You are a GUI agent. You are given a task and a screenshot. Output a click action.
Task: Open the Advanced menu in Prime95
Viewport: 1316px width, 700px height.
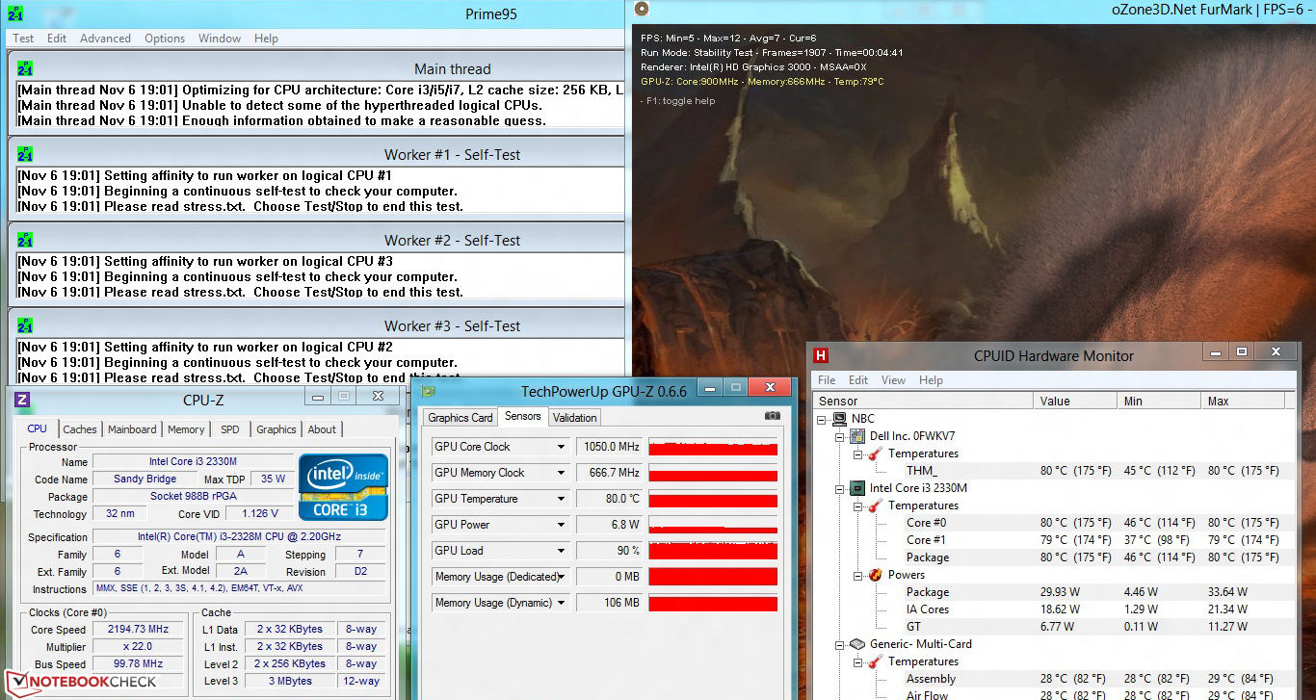[x=105, y=39]
